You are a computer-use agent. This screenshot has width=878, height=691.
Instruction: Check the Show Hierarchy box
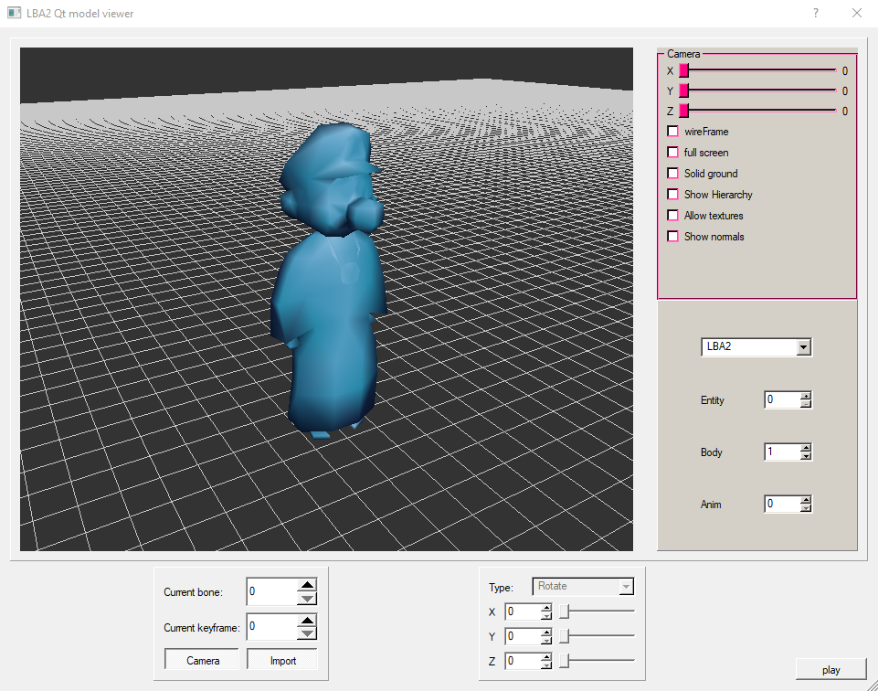pos(673,195)
